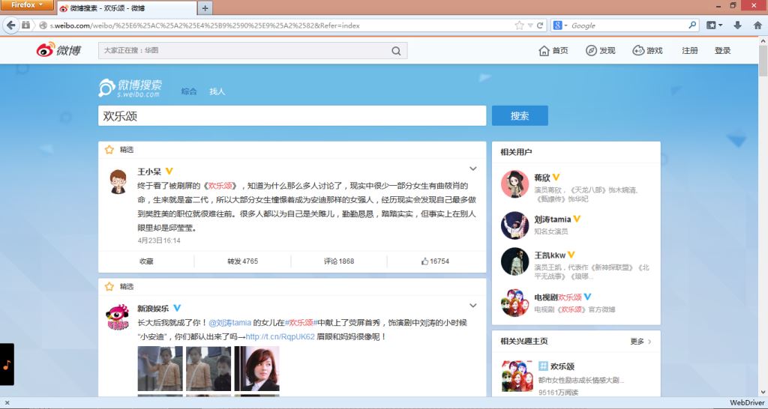
Task: Click 电视剧欢乐颂 avatar in related users
Action: pyautogui.click(x=514, y=303)
